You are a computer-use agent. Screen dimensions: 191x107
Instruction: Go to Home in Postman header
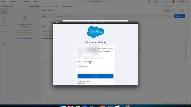[4, 1]
